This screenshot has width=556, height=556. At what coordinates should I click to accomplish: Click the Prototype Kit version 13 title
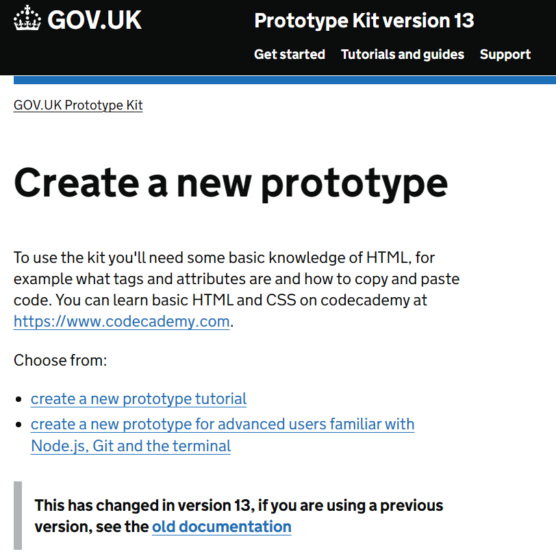pyautogui.click(x=364, y=21)
